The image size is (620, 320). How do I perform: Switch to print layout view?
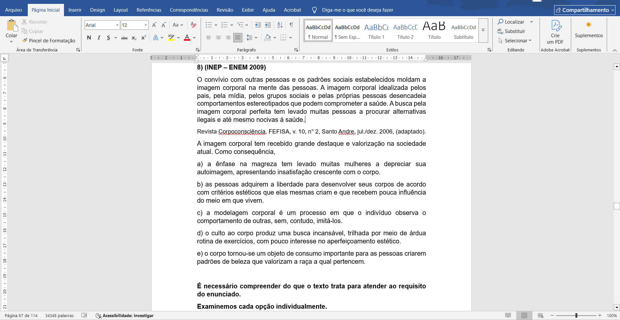click(x=524, y=315)
